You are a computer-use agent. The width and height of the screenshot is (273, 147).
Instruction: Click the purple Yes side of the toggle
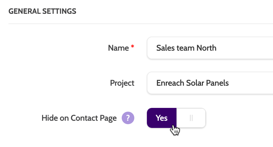click(x=162, y=118)
